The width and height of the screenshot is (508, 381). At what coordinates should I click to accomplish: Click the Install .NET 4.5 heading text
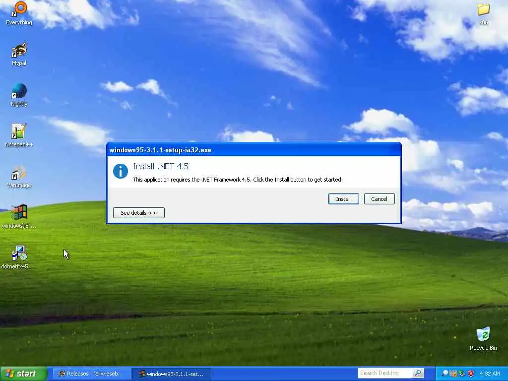161,166
